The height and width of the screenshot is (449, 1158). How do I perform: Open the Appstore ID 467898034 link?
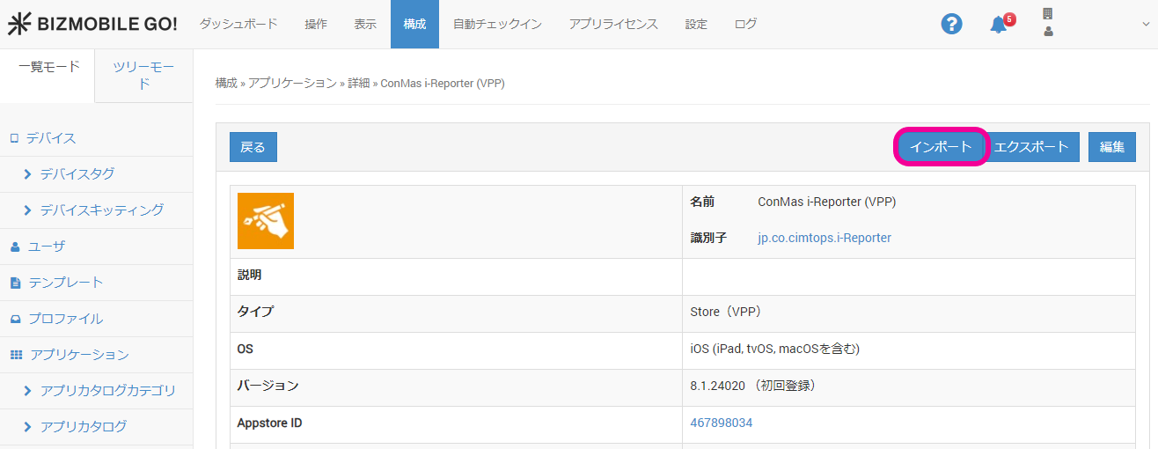coord(722,423)
